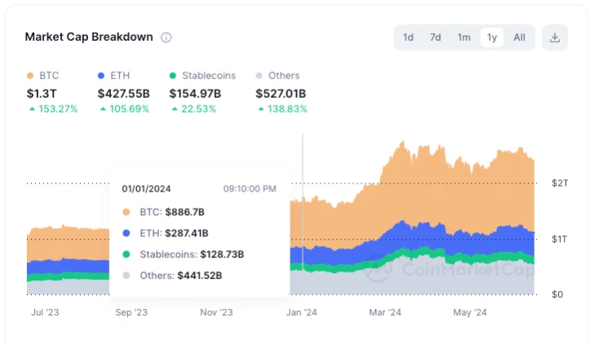
Task: Click the blue ETH dot in the tooltip
Action: pos(126,233)
